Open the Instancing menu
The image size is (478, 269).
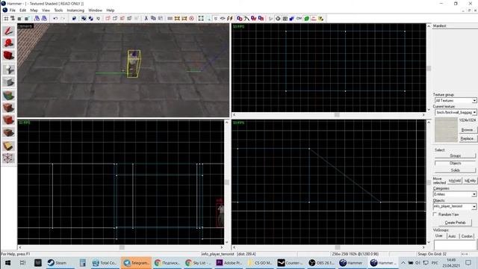[75, 10]
